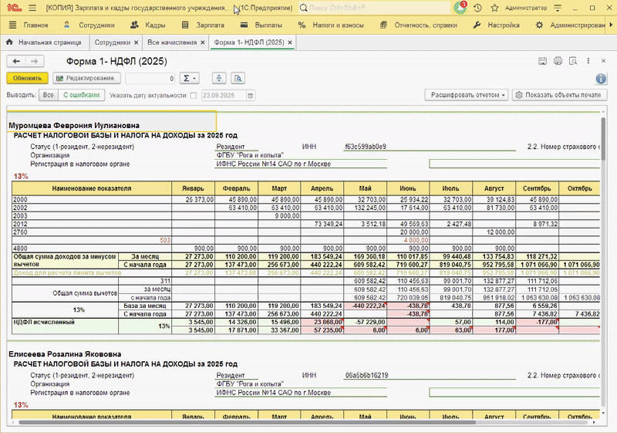Open the hamburger service menu in title bar
This screenshot has height=433, width=617.
(32, 8)
